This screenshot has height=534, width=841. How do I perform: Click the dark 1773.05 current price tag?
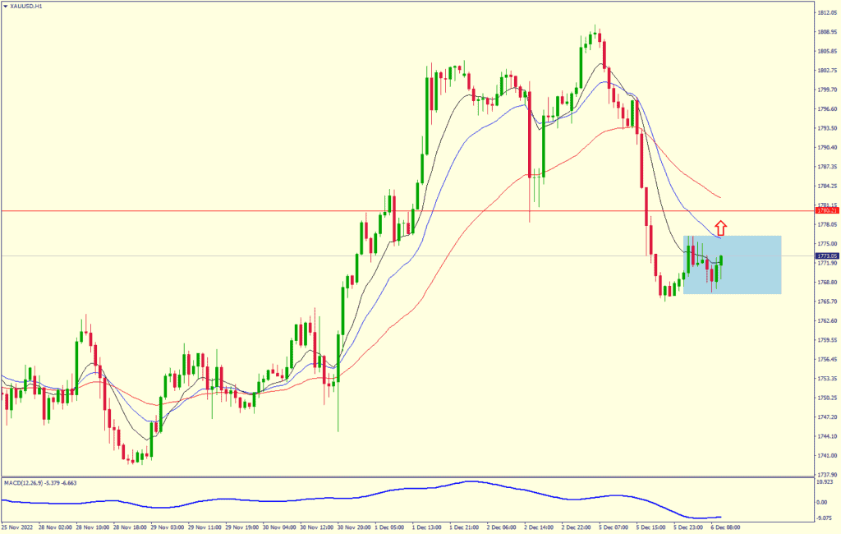coord(826,256)
